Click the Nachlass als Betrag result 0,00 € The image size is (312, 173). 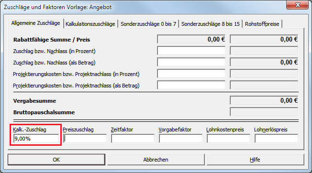[x=264, y=63]
